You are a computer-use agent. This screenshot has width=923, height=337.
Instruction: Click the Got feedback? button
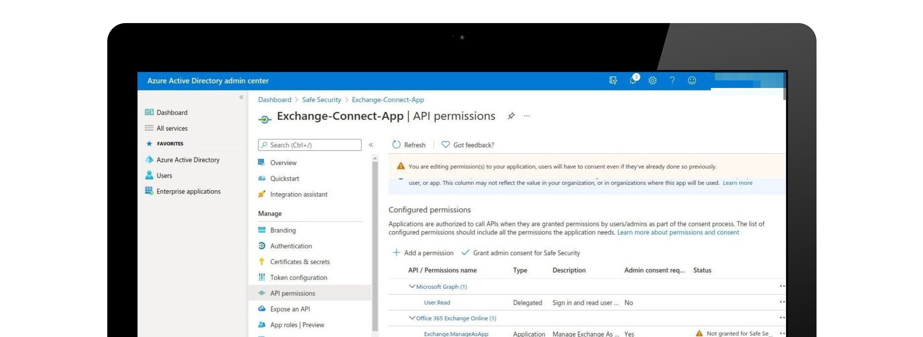(x=467, y=145)
